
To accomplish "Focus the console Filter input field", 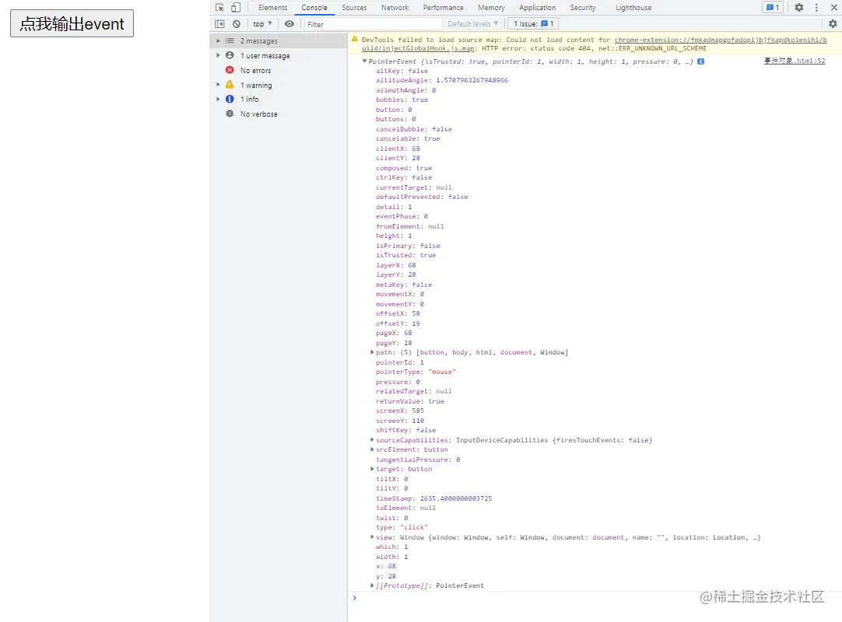I will [373, 24].
